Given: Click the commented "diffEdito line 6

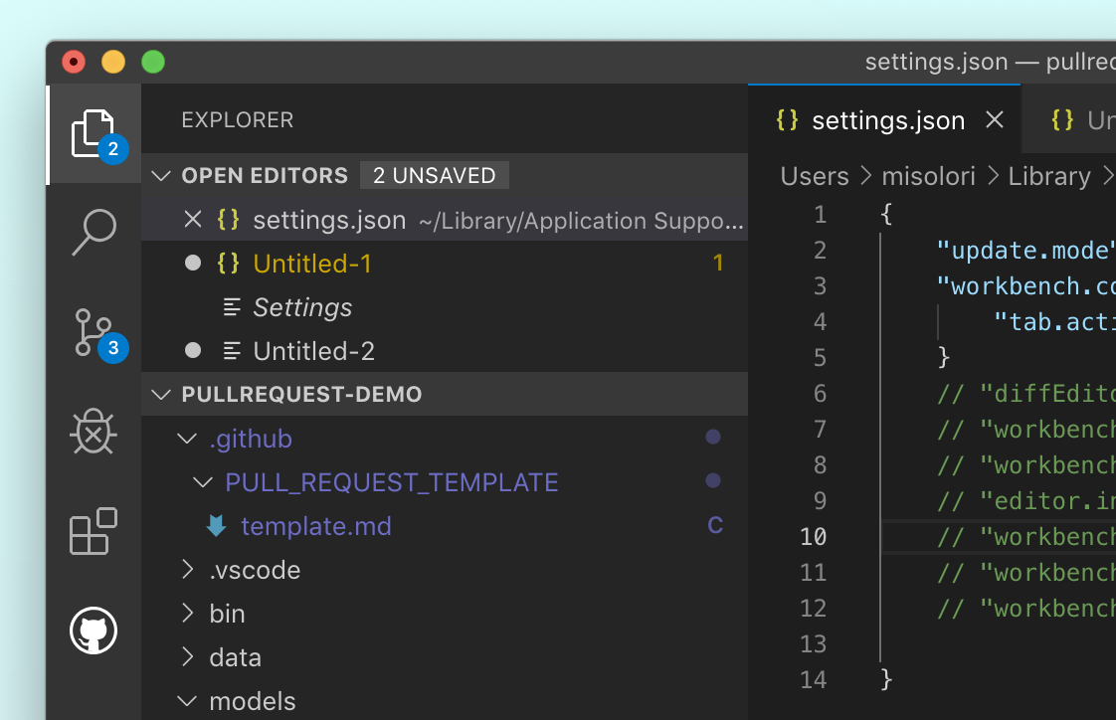Looking at the screenshot, I should pos(1025,394).
